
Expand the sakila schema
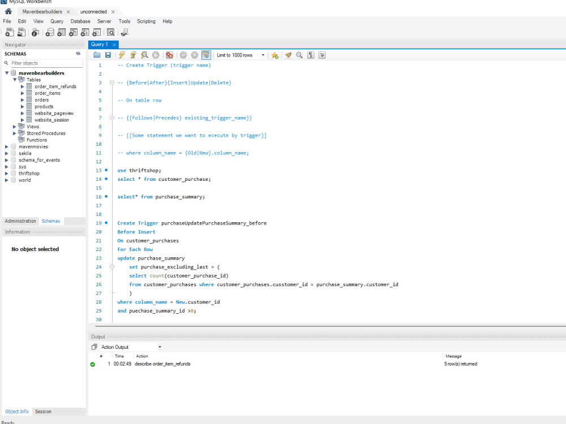point(6,153)
